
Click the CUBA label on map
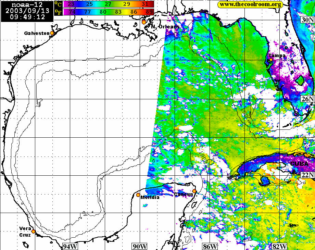click(x=299, y=164)
